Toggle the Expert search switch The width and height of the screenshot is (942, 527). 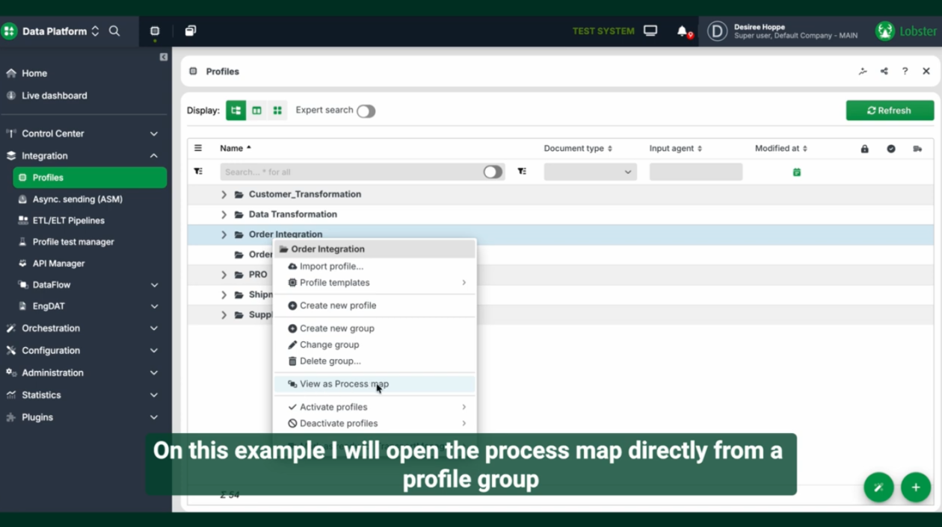366,111
